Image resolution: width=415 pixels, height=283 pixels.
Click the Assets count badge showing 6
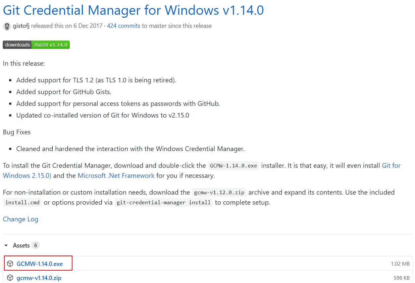(36, 245)
